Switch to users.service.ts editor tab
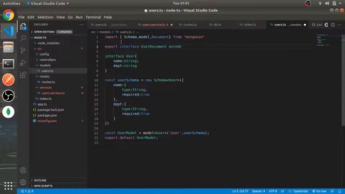The height and width of the screenshot is (194, 345). pyautogui.click(x=155, y=25)
